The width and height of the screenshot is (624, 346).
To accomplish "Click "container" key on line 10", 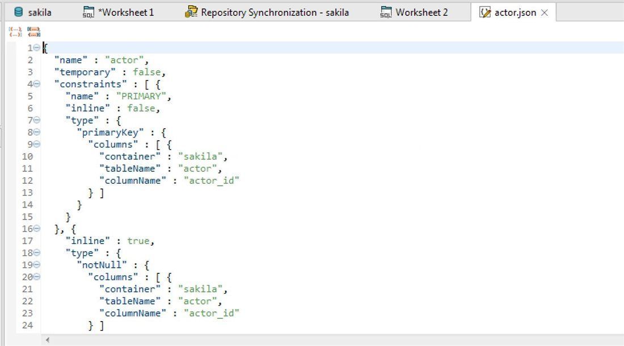I will tap(130, 157).
